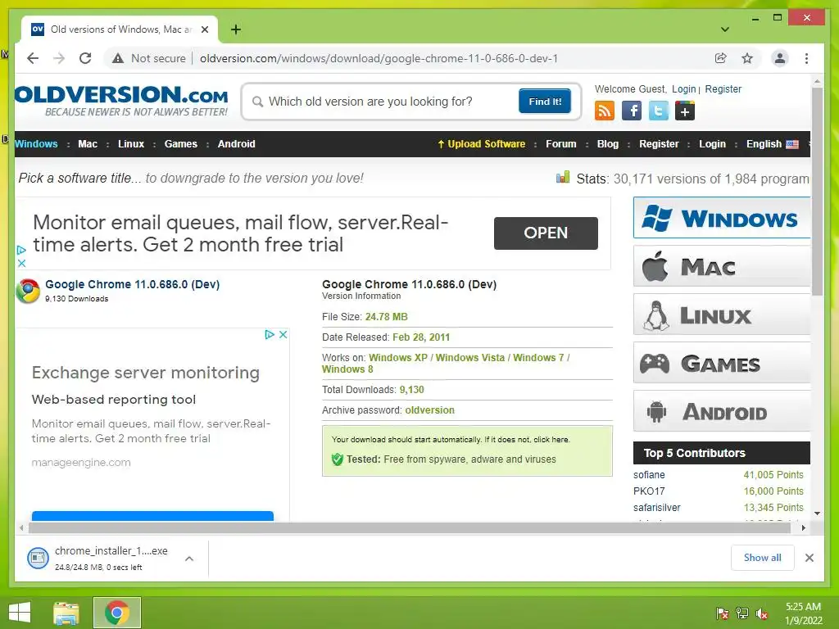Click Upload Software in the nav bar
Screen dimensions: 839x629
[x=482, y=144]
